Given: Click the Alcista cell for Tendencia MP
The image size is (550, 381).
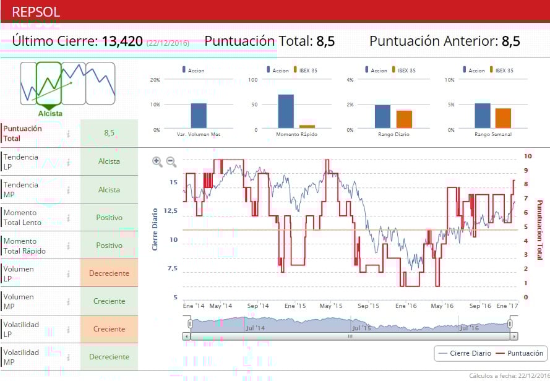Looking at the screenshot, I should [109, 189].
